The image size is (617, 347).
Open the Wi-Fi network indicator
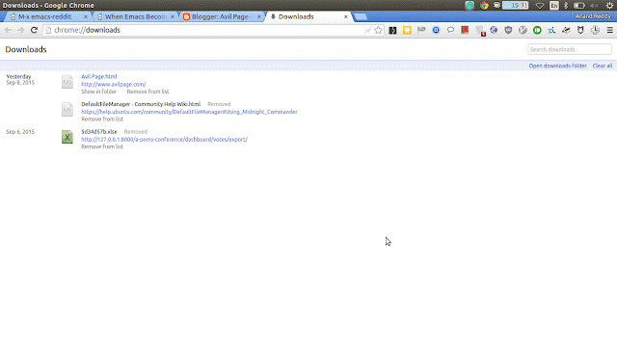pyautogui.click(x=540, y=6)
